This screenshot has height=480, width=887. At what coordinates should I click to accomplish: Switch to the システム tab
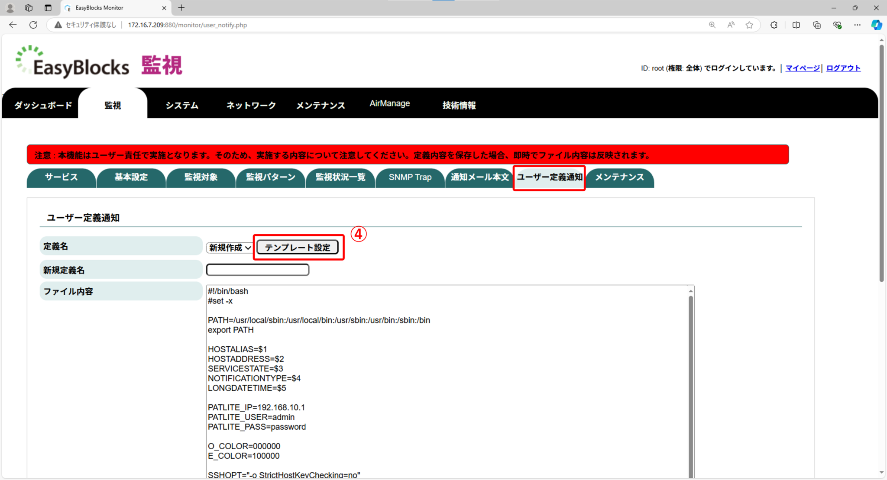(x=181, y=105)
